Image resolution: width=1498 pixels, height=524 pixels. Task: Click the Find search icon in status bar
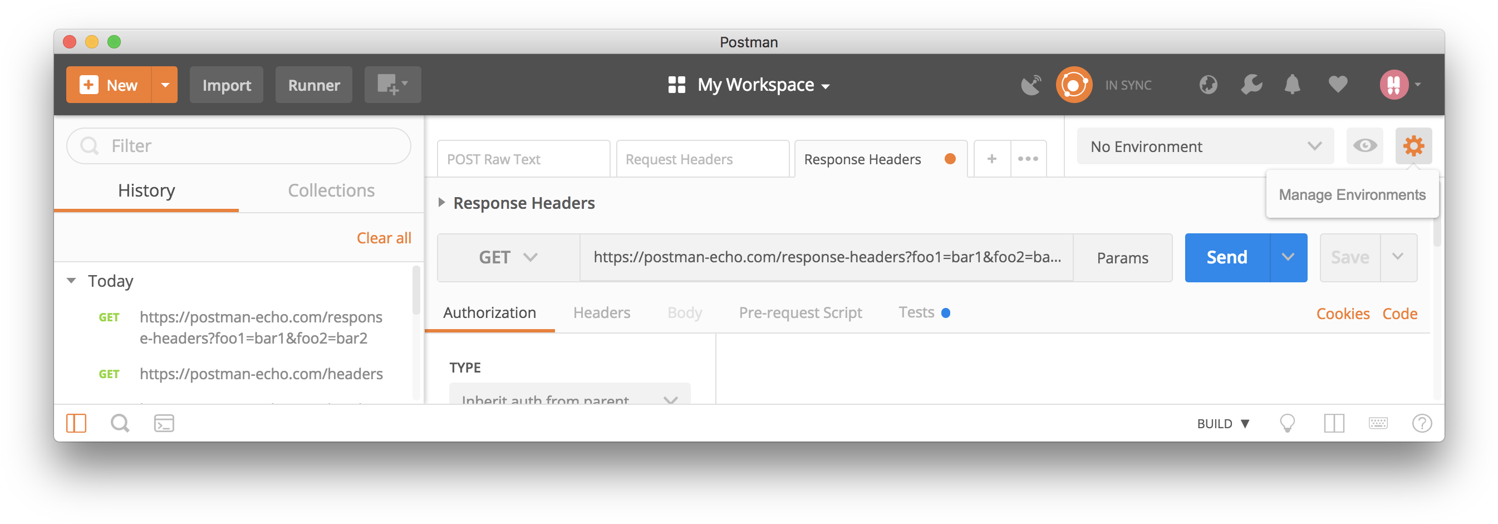click(120, 423)
